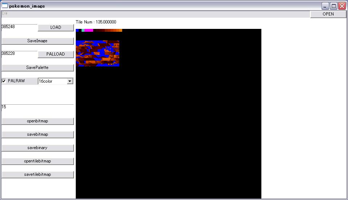Image resolution: width=348 pixels, height=200 pixels.
Task: Click the LOAD button
Action: pyautogui.click(x=56, y=27)
